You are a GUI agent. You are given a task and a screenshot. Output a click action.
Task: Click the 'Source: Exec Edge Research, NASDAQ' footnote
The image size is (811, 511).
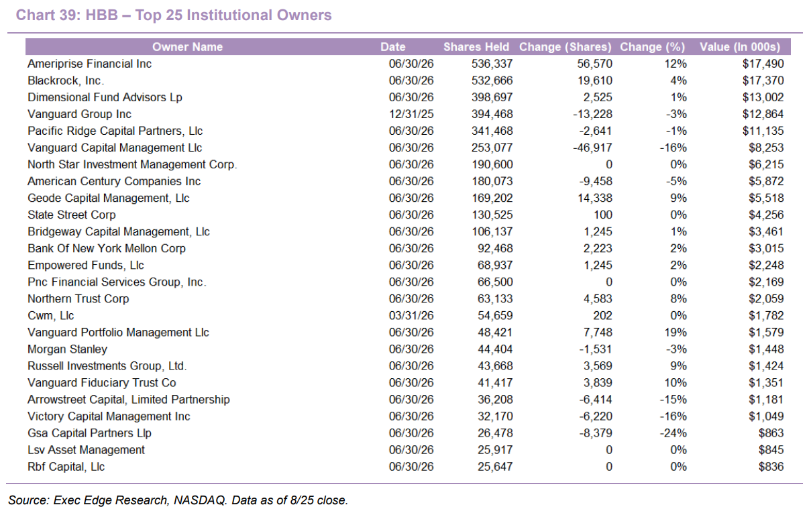(178, 500)
